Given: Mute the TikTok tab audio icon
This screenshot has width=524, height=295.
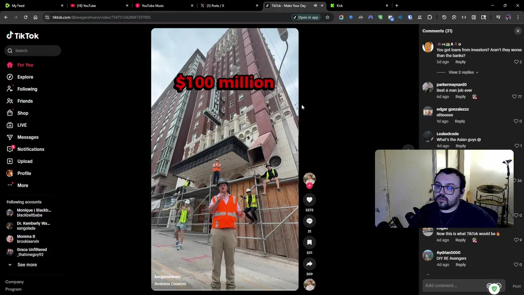Looking at the screenshot, I should tap(315, 6).
